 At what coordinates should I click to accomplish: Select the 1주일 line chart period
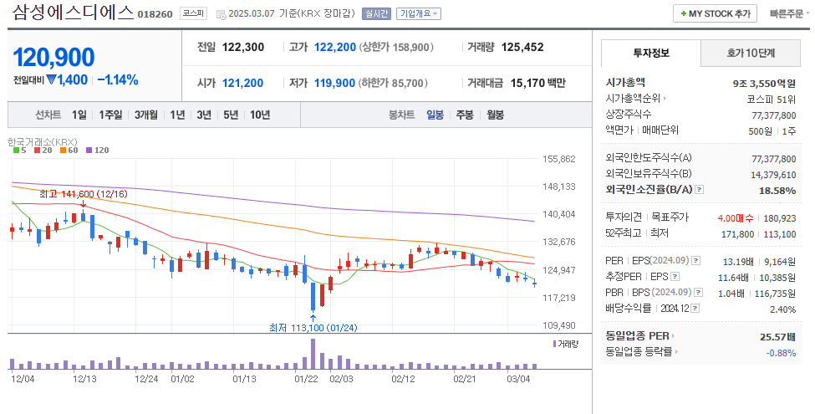tap(110, 115)
